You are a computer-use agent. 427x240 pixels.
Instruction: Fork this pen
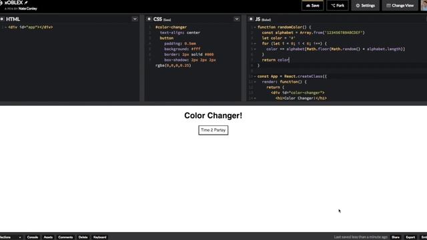[x=338, y=5]
